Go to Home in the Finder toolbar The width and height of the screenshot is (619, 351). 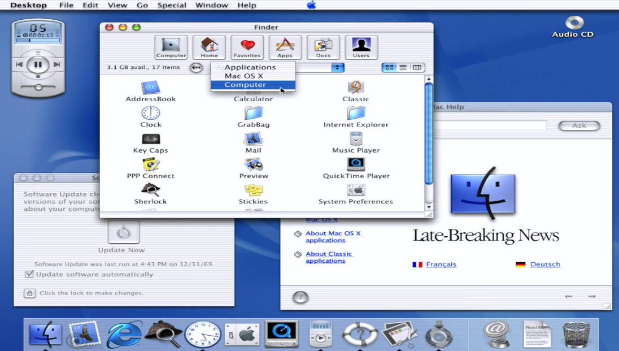[209, 47]
